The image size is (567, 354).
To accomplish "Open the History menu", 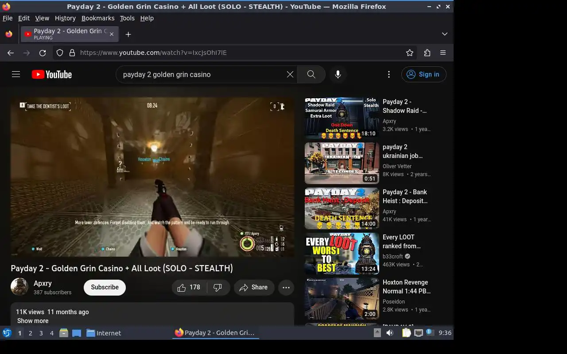I will point(65,18).
